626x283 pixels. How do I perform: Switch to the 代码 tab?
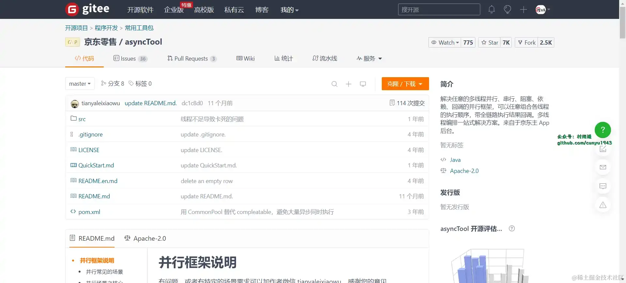coord(84,59)
